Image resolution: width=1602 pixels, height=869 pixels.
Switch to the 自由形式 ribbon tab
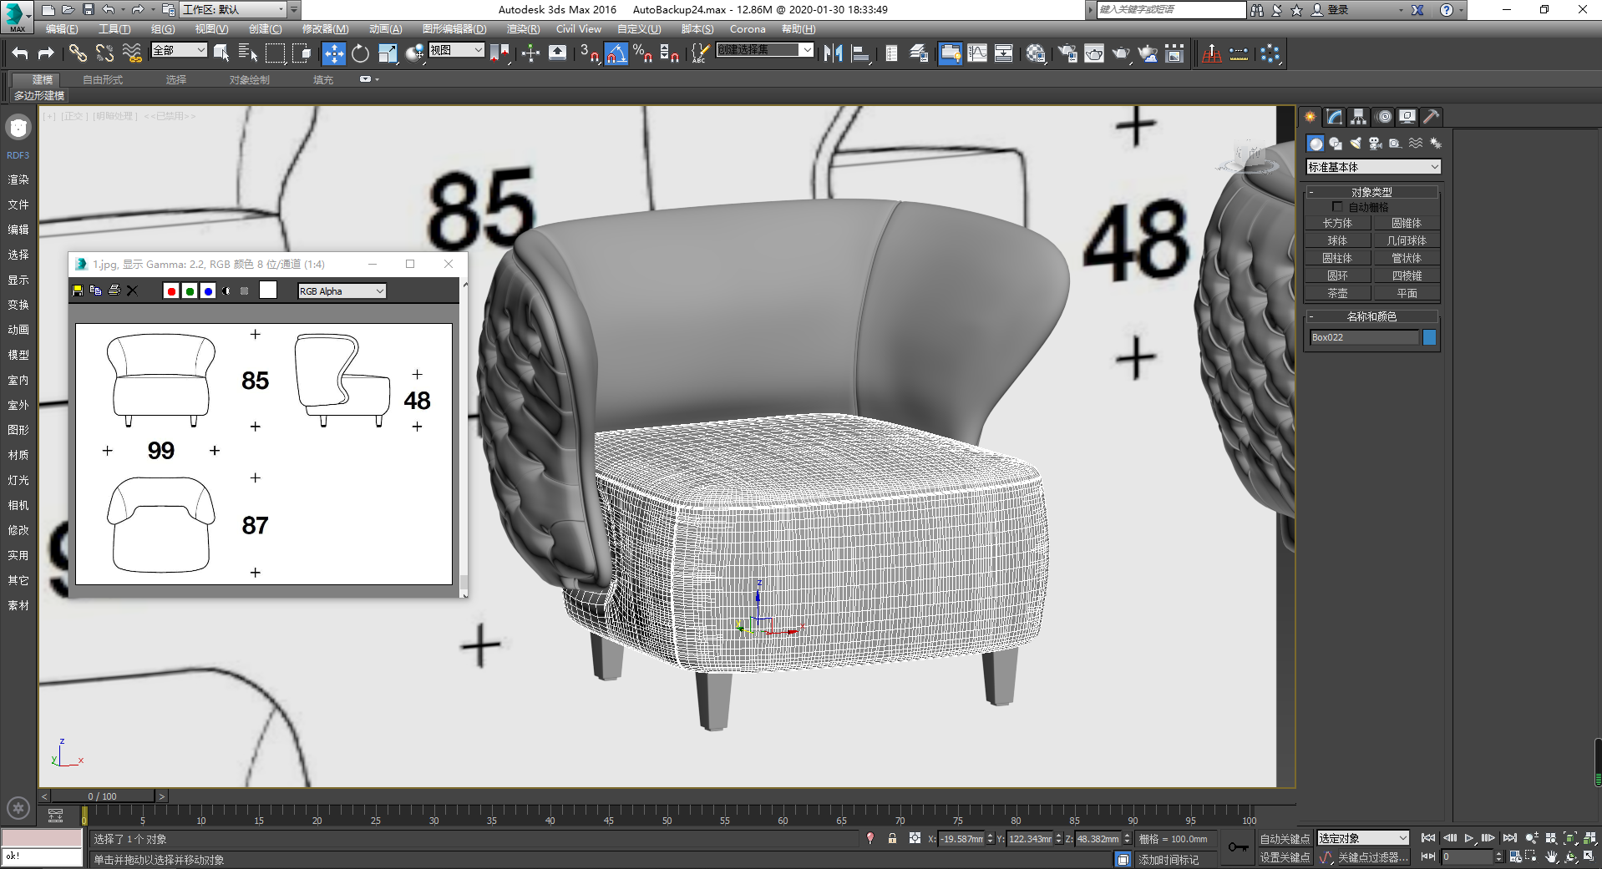[103, 80]
